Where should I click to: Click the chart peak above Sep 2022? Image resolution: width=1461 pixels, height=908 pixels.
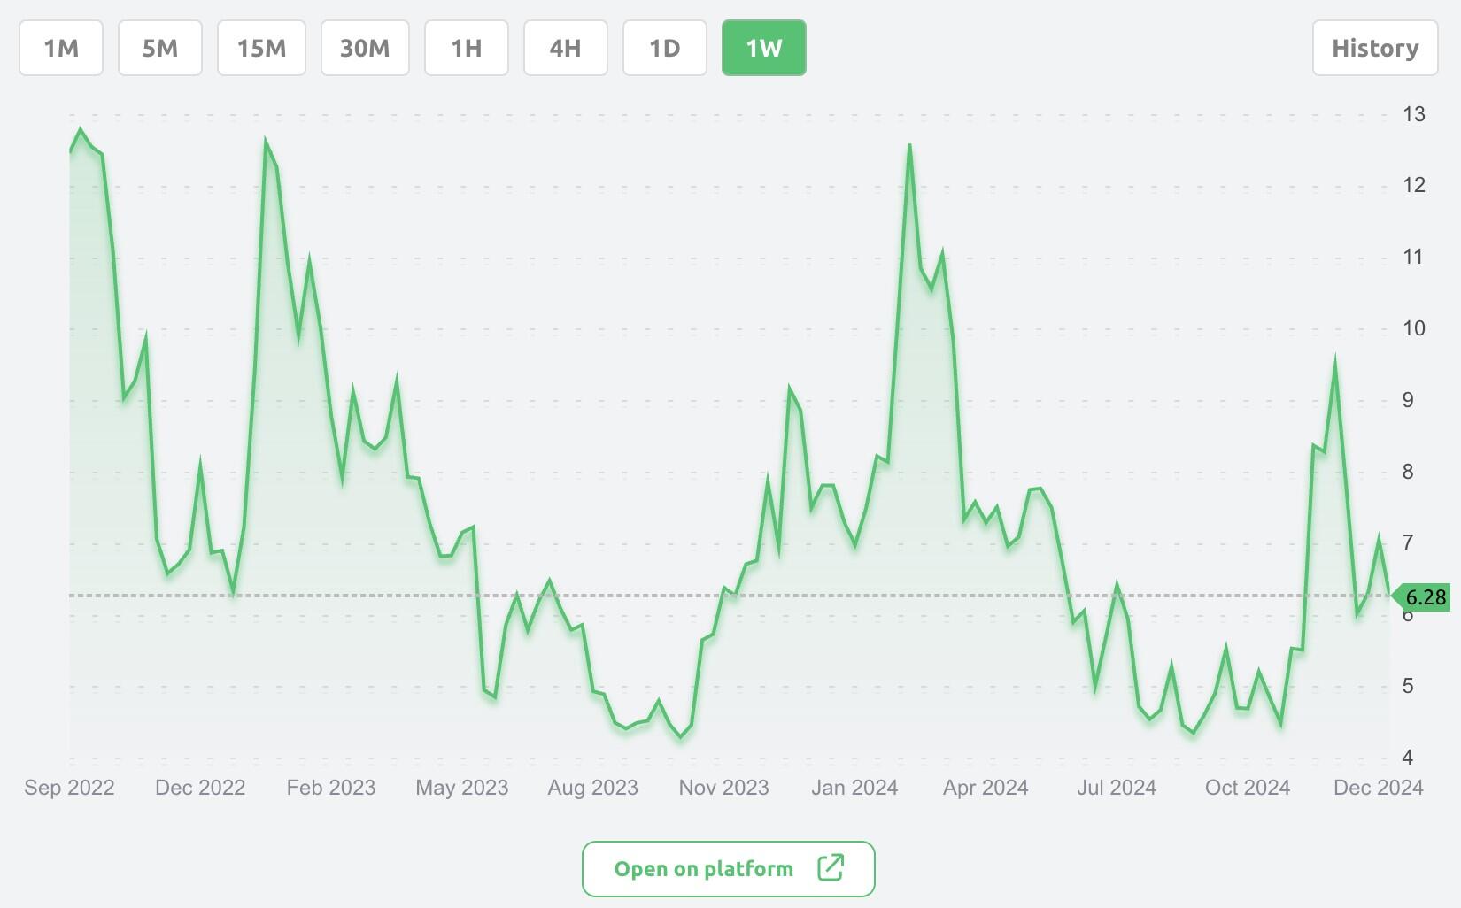pos(81,131)
